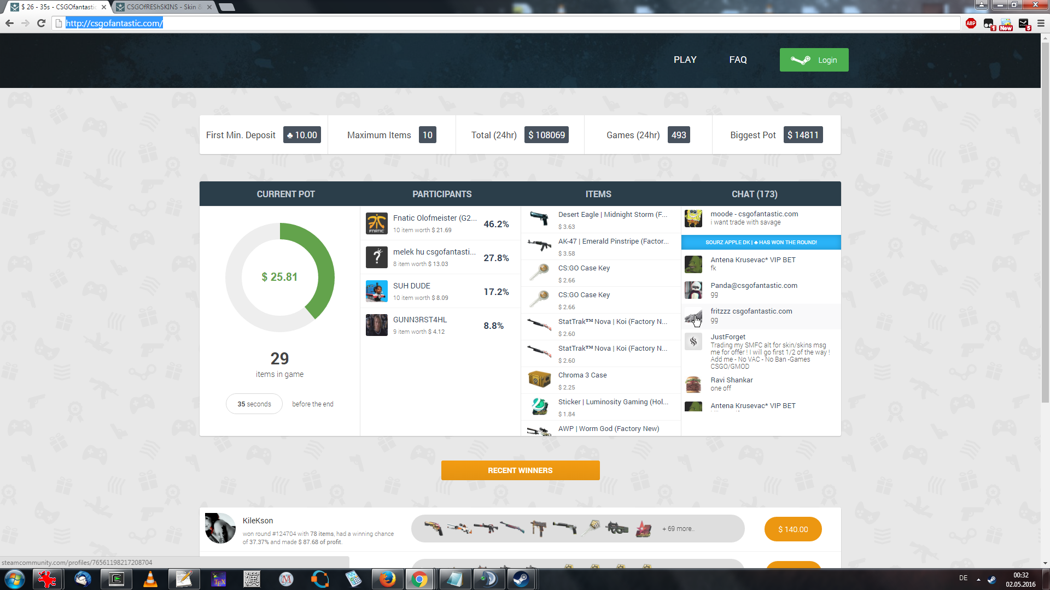Viewport: 1050px width, 590px height.
Task: Click the AdBlock Plus extension icon
Action: tap(971, 23)
